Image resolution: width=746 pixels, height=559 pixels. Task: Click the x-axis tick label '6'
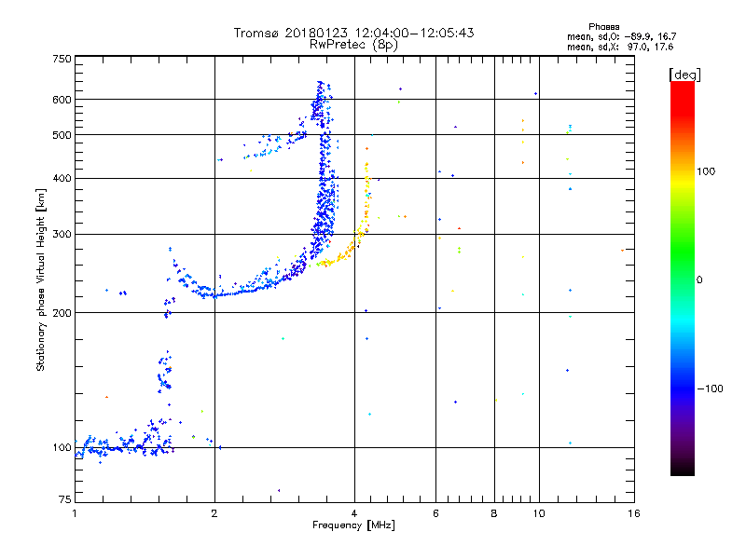435,513
